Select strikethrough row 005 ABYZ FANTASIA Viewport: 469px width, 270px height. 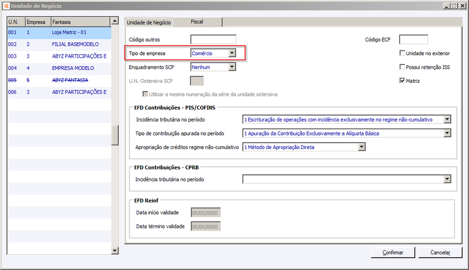pos(59,80)
